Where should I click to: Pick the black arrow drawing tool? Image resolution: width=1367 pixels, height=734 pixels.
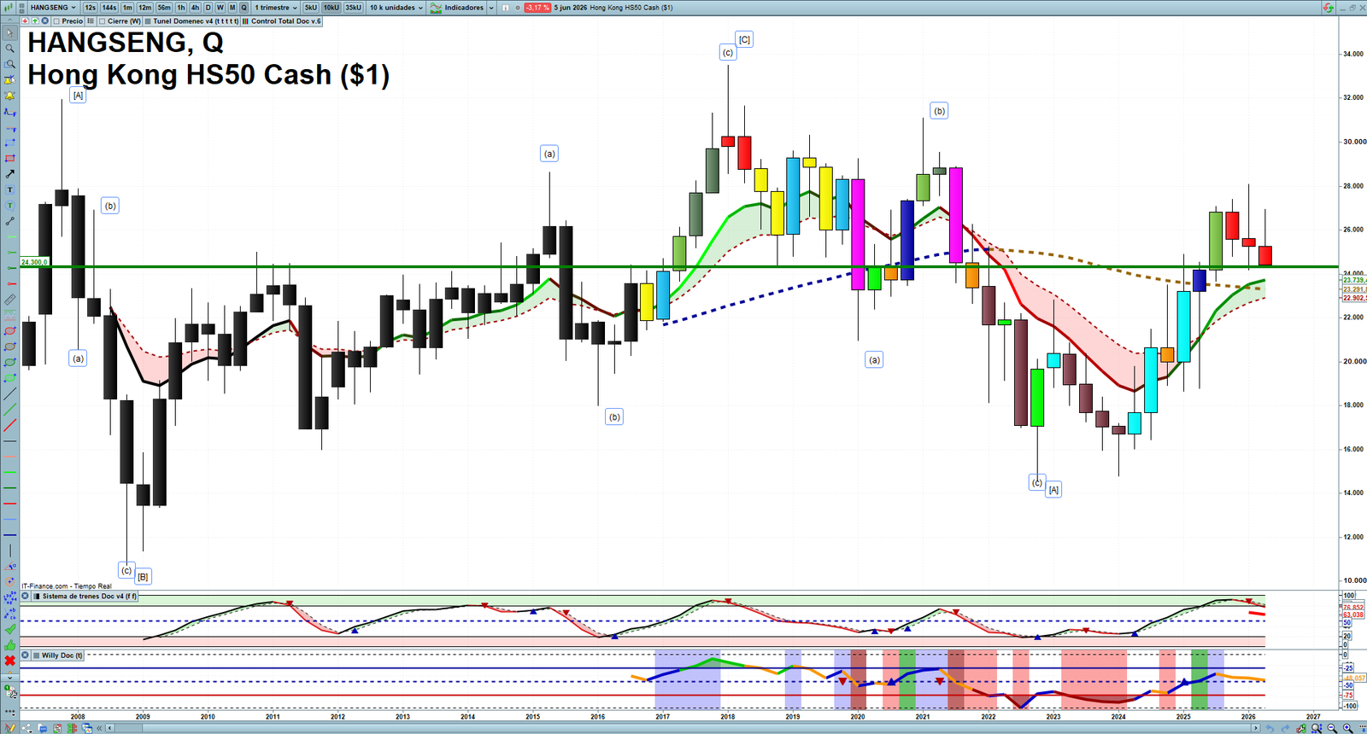coord(10,174)
